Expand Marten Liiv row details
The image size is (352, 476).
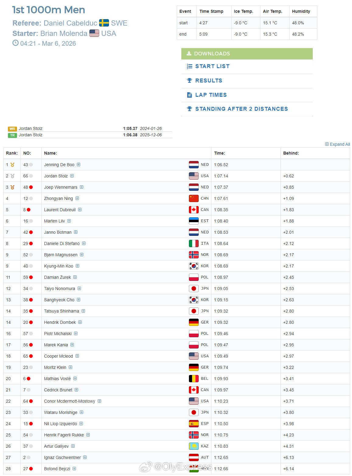[69, 221]
